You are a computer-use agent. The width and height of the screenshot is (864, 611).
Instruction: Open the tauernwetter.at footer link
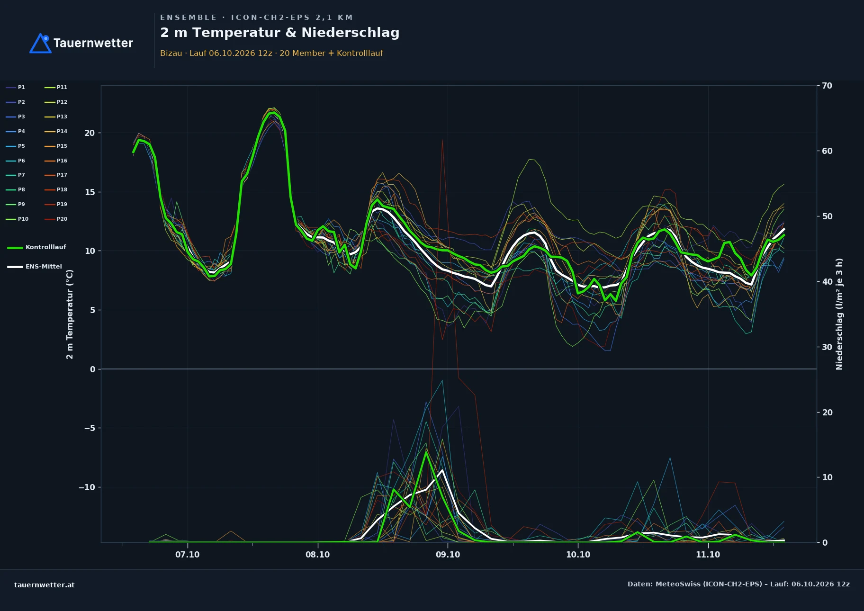(x=45, y=585)
